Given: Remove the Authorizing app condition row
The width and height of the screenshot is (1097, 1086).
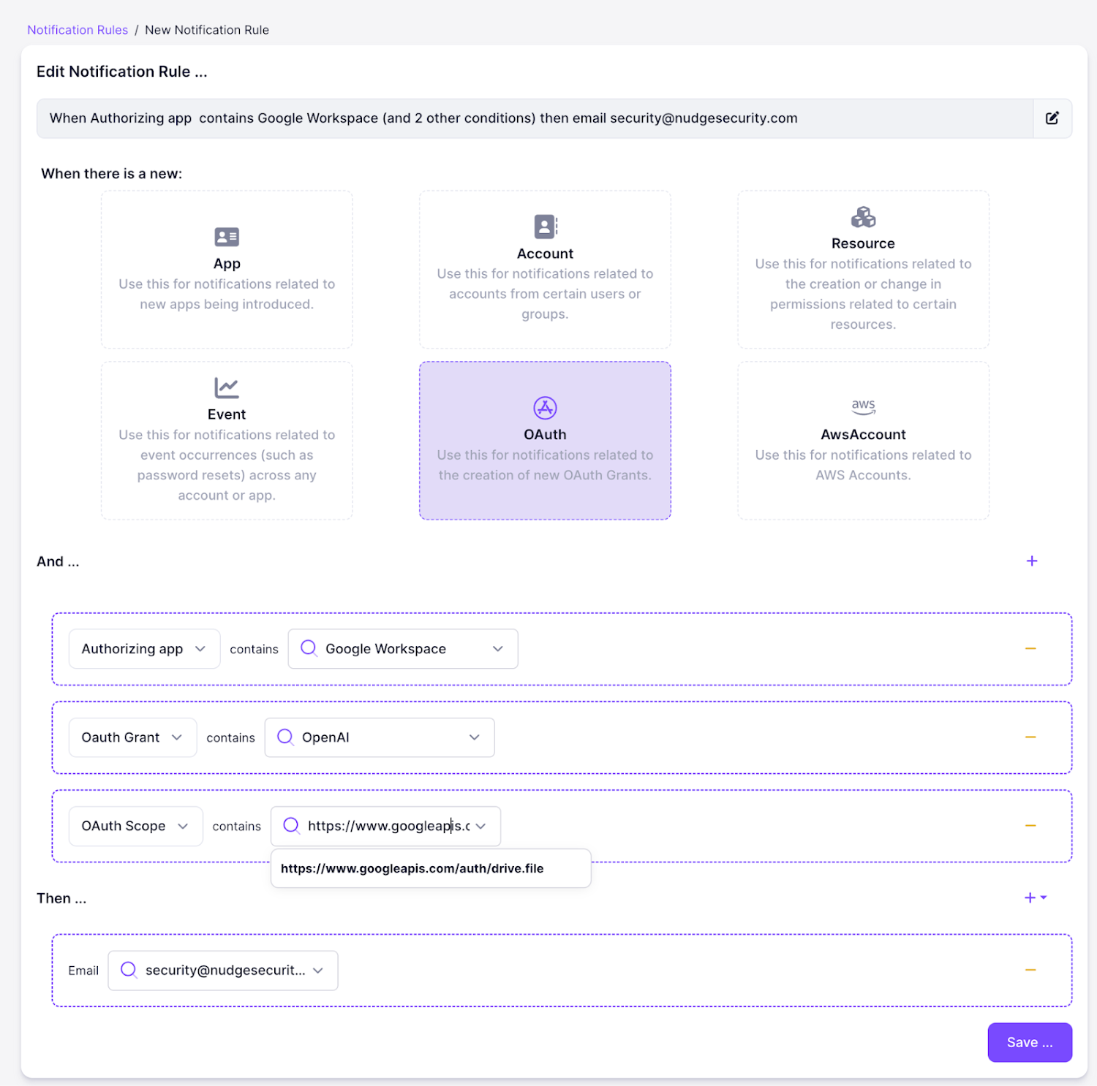Looking at the screenshot, I should click(1030, 649).
